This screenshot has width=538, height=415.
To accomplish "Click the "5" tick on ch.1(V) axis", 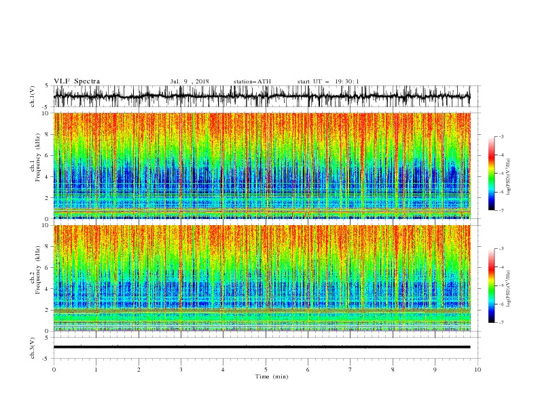I will (48, 85).
